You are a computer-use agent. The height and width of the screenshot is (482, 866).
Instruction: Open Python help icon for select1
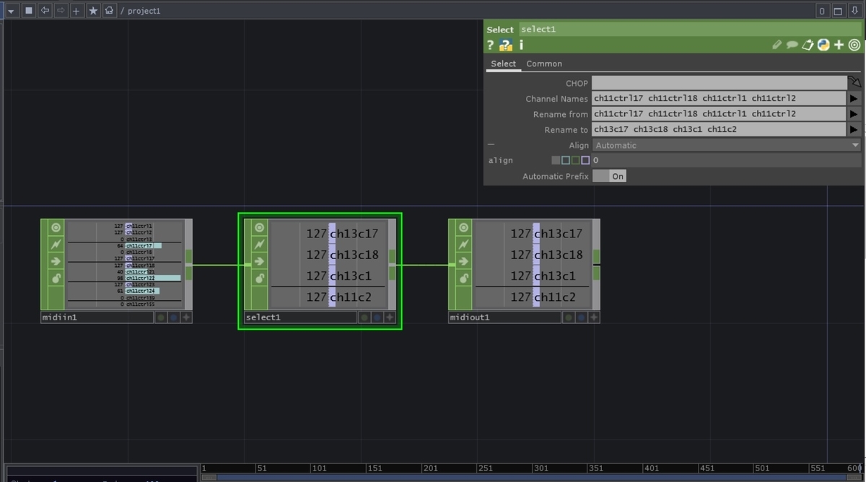506,45
